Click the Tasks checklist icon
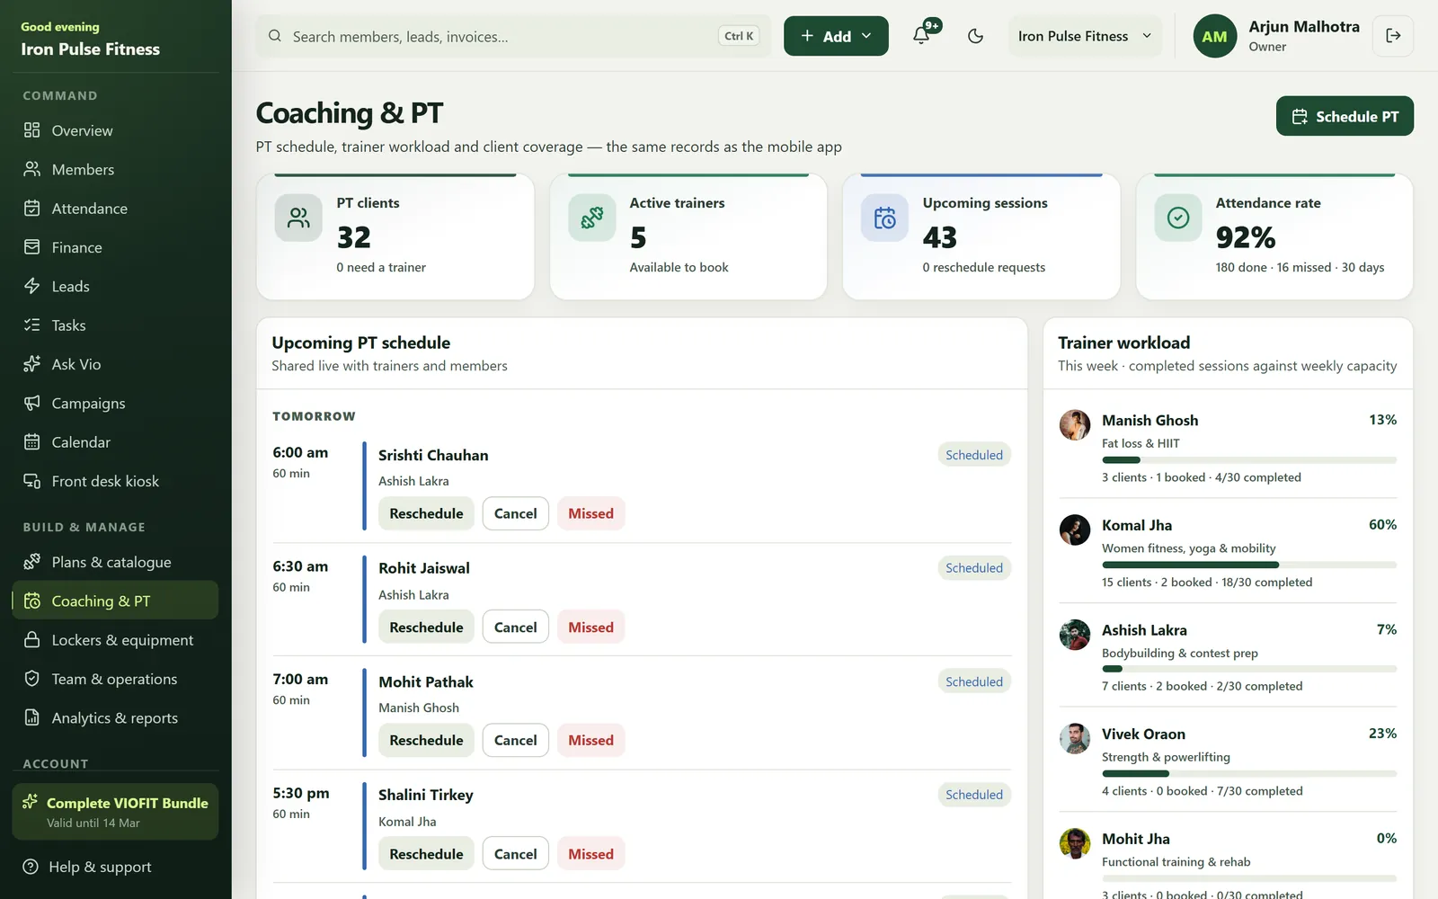This screenshot has width=1438, height=899. [32, 325]
